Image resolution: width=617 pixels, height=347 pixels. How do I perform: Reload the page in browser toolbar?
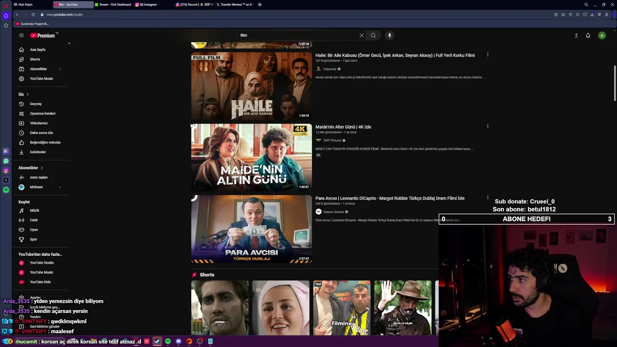33,14
